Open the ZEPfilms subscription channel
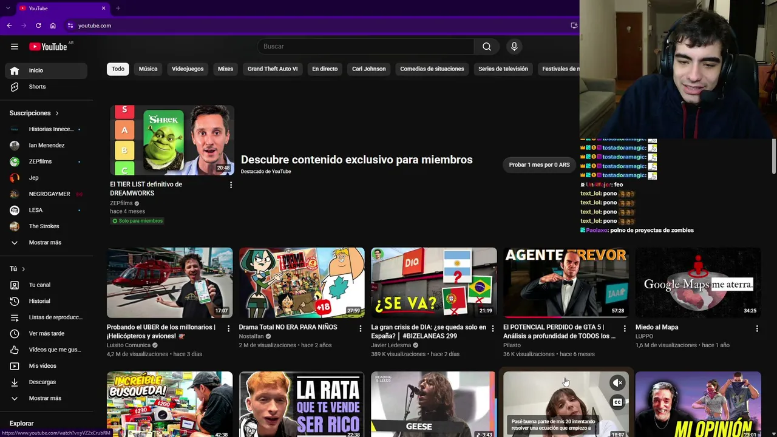Image resolution: width=777 pixels, height=437 pixels. (x=46, y=161)
